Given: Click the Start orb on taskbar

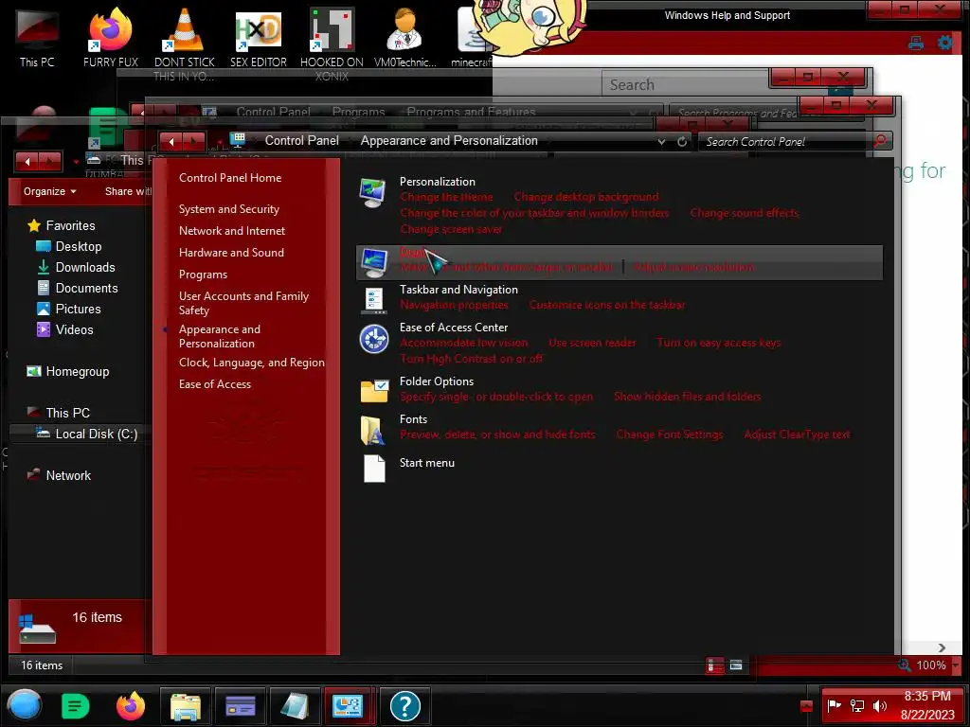Looking at the screenshot, I should coord(24,705).
